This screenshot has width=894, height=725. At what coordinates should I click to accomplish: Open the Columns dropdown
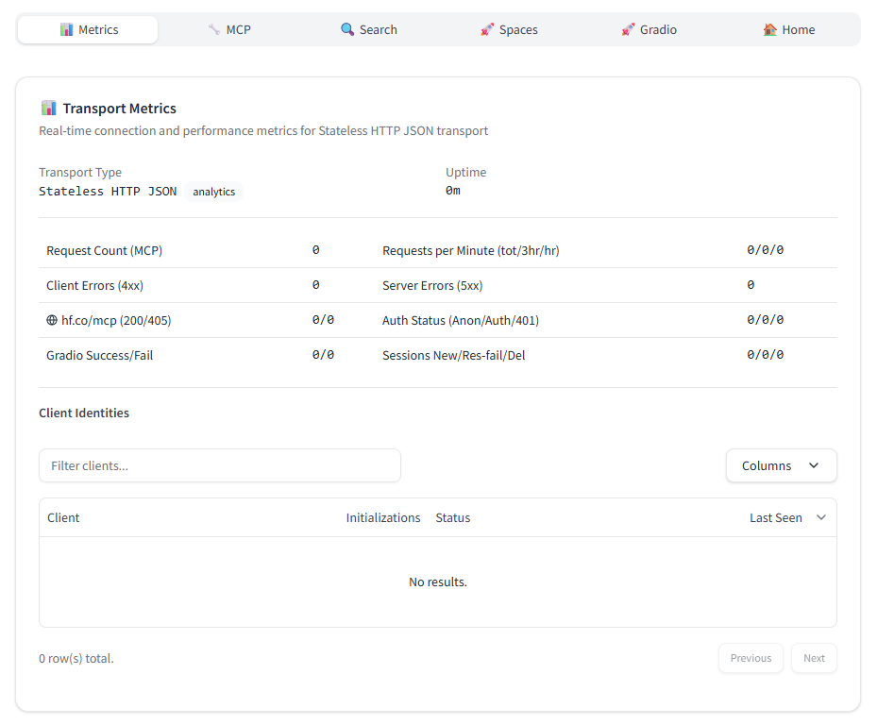tap(780, 465)
